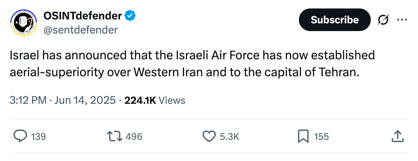Click the blue verified badge
418x161 pixels.
point(130,16)
